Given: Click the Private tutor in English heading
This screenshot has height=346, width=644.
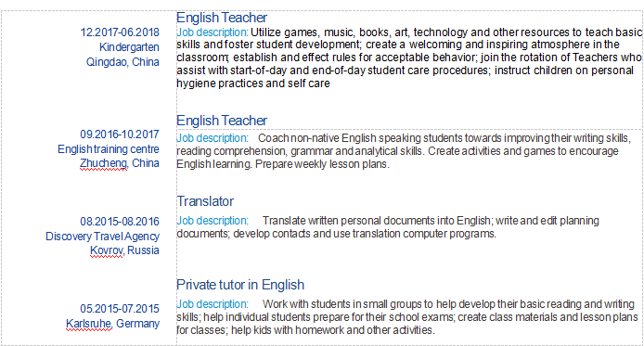Looking at the screenshot, I should click(x=240, y=285).
